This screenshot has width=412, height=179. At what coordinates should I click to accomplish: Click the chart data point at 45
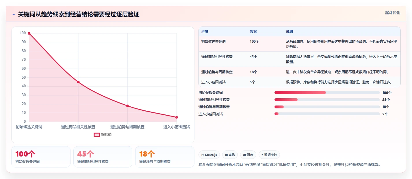78,82
